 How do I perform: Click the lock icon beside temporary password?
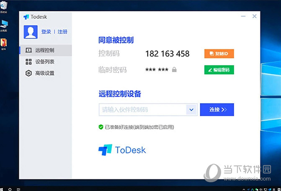pyautogui.click(x=174, y=70)
